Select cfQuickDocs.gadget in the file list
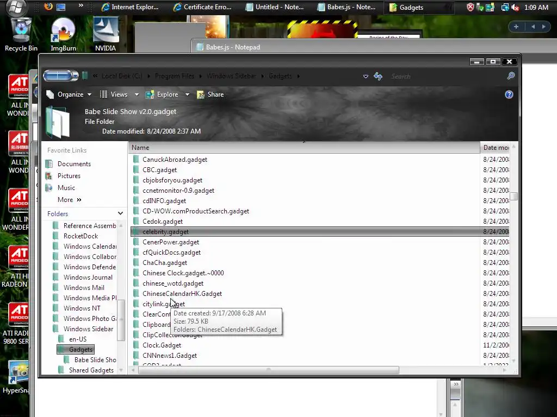557x417 pixels. point(171,252)
